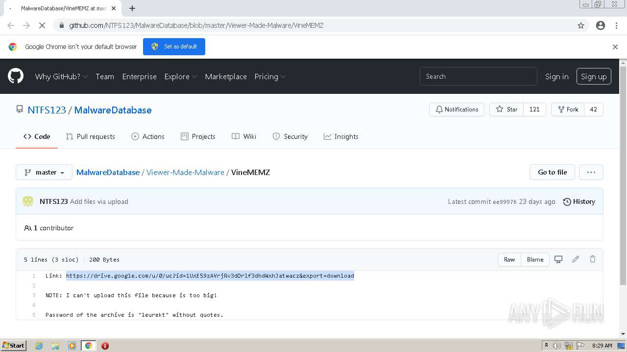627x352 pixels.
Task: Click the red security icon in taskbar
Action: [x=105, y=346]
